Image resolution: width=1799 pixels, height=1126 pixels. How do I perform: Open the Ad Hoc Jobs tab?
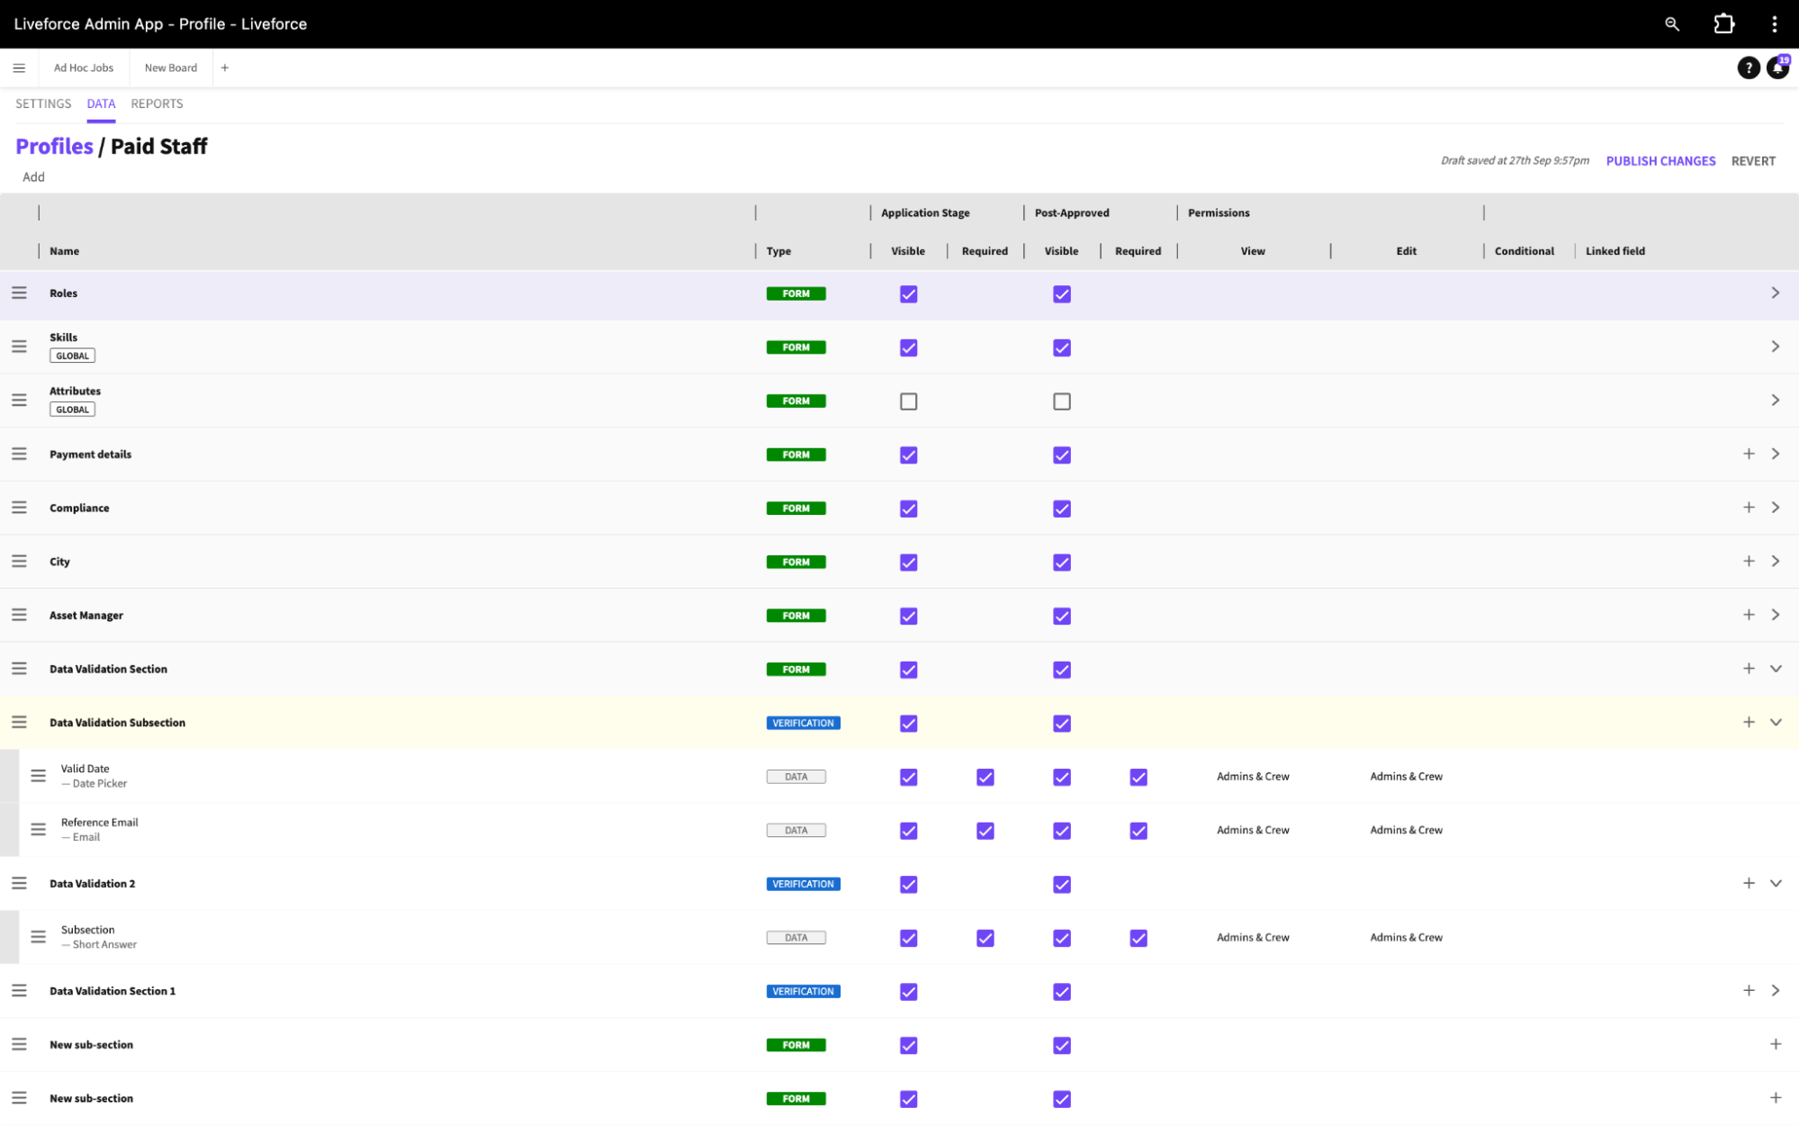click(84, 68)
